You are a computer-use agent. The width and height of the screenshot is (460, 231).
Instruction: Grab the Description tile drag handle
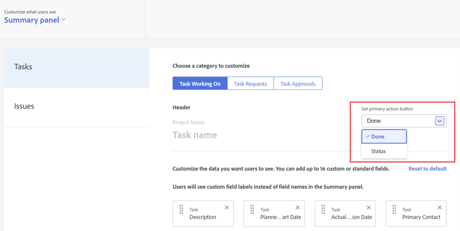click(181, 210)
